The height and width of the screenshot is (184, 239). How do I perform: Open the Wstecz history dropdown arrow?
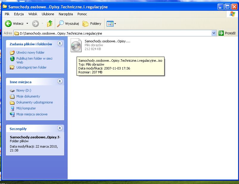(x=27, y=24)
